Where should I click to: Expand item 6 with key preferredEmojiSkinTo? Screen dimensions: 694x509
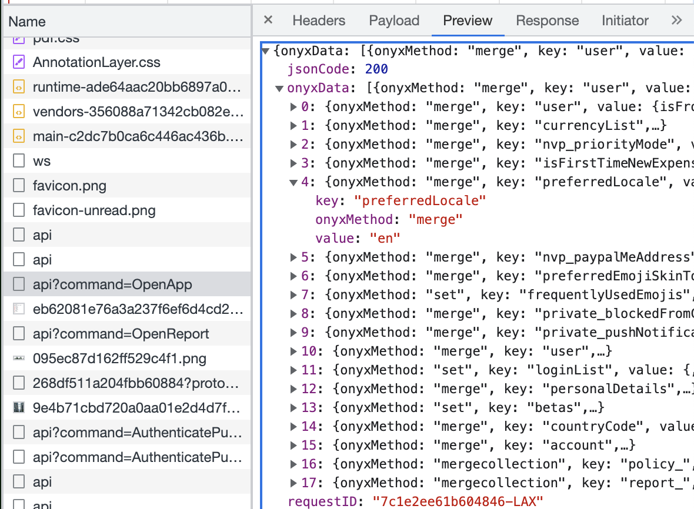pos(293,276)
